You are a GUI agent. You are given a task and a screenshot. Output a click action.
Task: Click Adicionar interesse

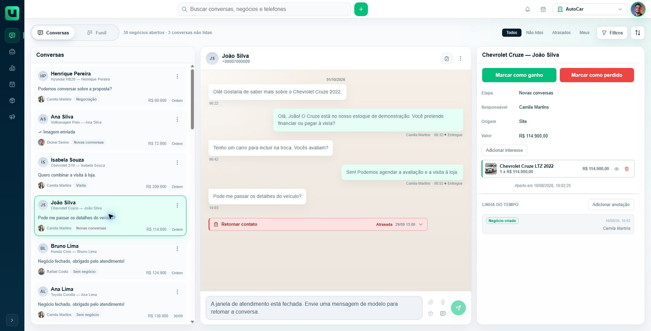[504, 150]
